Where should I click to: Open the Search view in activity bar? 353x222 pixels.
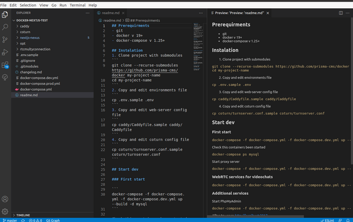(x=5, y=27)
